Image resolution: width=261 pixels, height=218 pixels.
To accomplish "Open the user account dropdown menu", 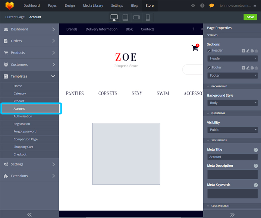I will point(238,6).
